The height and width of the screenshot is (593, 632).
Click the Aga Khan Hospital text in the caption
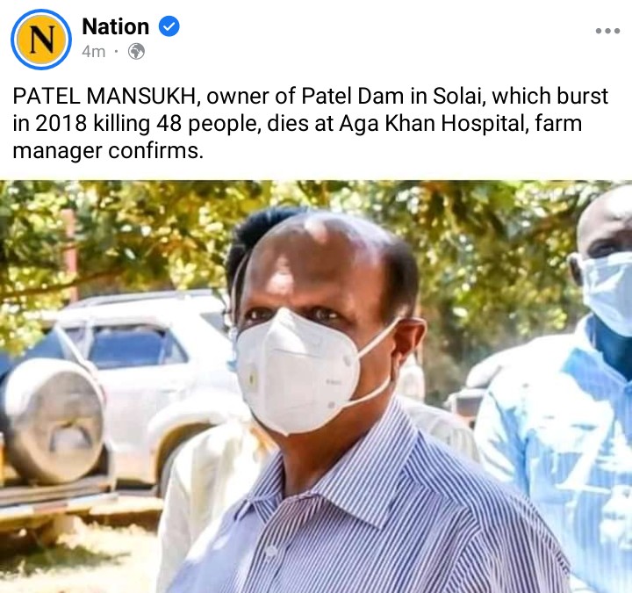(433, 124)
